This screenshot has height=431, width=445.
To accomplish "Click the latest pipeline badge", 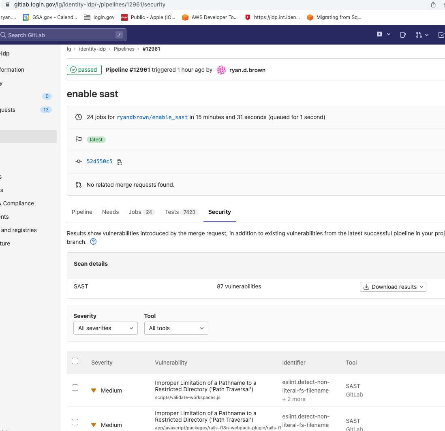I will tap(96, 140).
